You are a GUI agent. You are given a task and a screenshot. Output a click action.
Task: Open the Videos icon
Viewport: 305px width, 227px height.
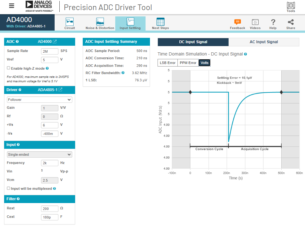click(x=255, y=22)
